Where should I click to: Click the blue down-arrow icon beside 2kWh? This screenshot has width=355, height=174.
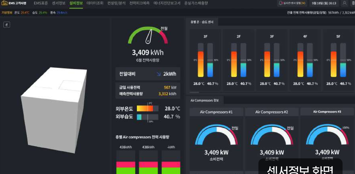coord(159,74)
